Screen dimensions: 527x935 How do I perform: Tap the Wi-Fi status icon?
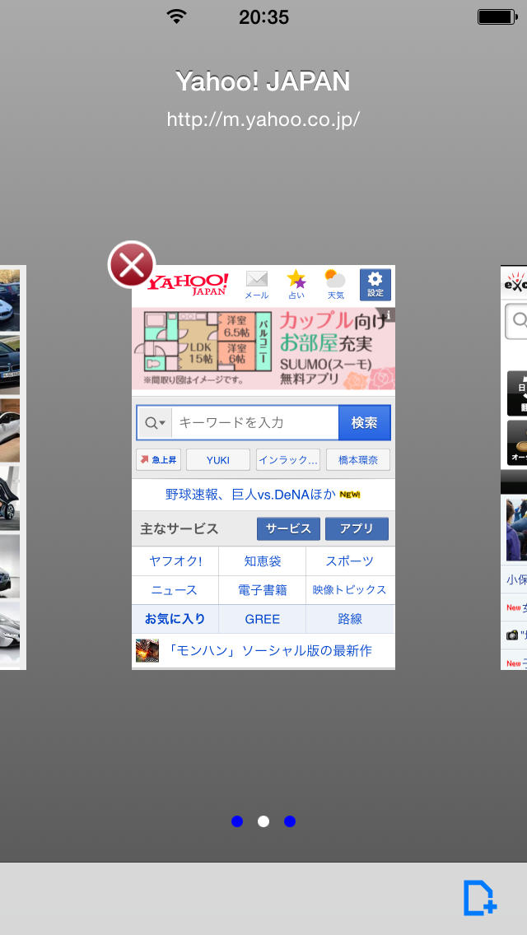point(177,16)
